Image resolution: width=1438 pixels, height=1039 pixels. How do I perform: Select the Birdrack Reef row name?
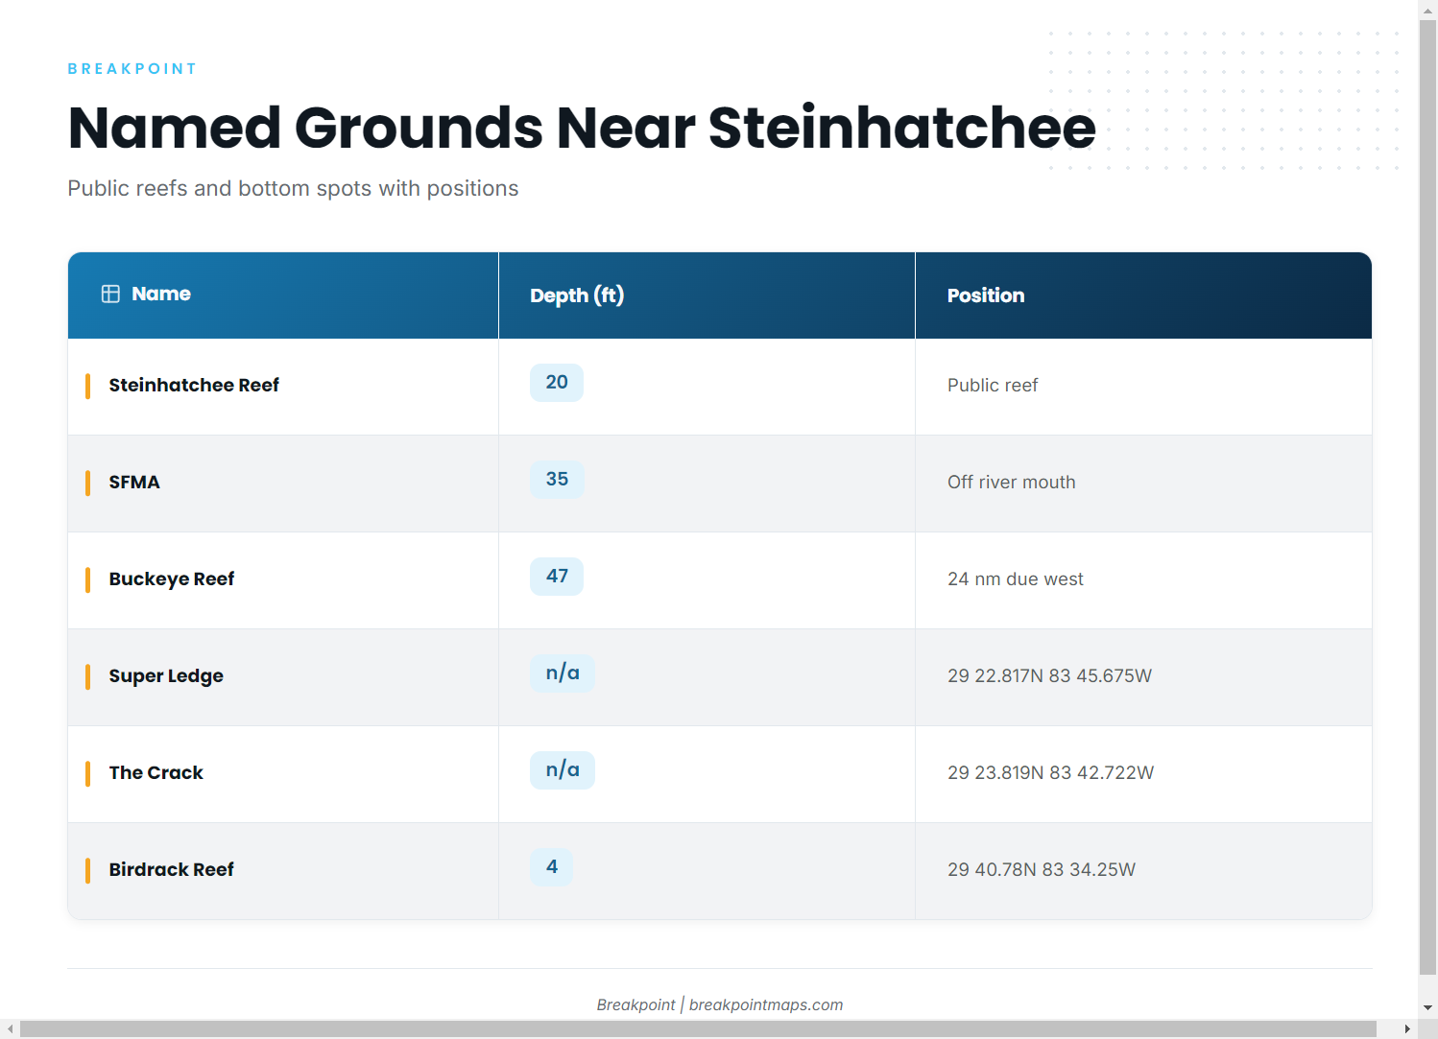pos(172,869)
